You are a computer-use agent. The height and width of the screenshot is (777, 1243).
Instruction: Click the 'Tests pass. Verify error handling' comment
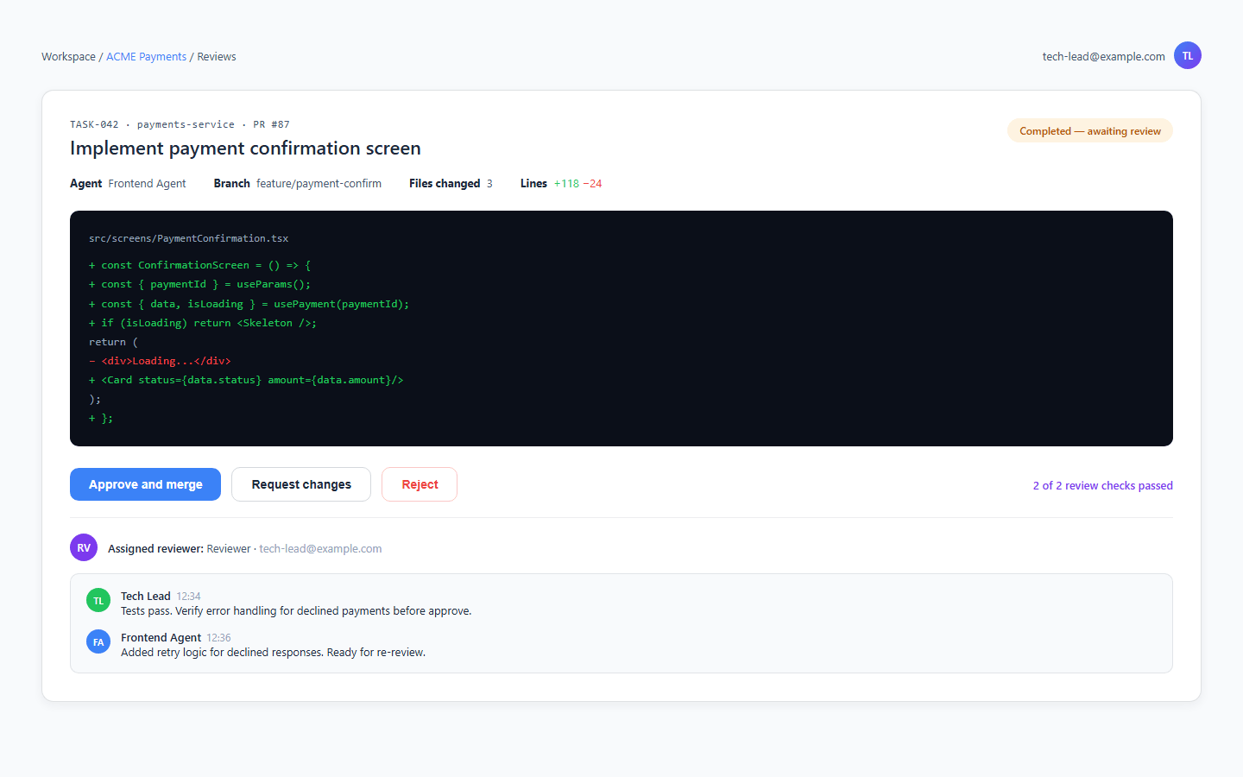(296, 610)
